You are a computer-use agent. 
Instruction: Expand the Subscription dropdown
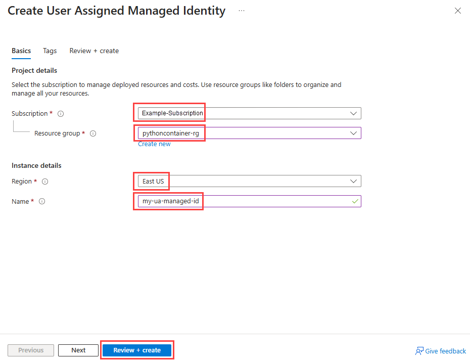(x=249, y=113)
